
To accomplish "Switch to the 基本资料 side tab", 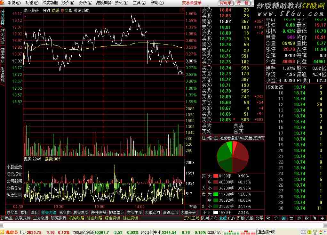I will pos(3,55).
